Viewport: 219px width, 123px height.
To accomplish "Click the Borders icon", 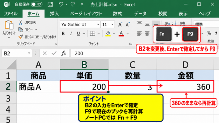I will (x=92, y=33).
